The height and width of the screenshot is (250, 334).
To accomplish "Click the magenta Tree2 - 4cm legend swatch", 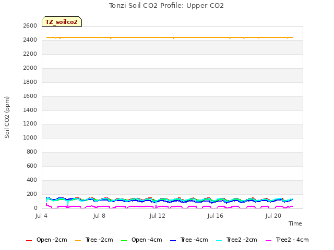I will (x=268, y=241).
